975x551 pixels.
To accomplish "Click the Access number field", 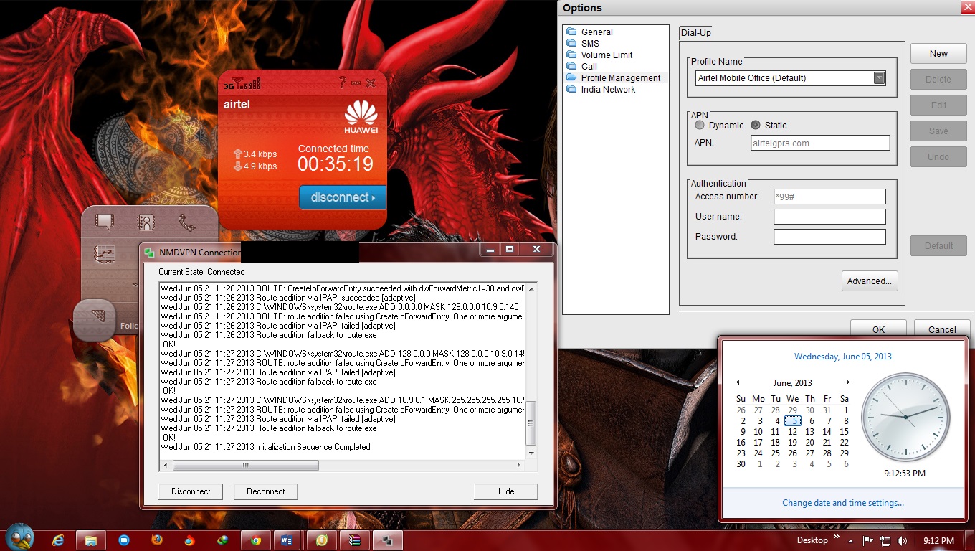I will click(829, 197).
